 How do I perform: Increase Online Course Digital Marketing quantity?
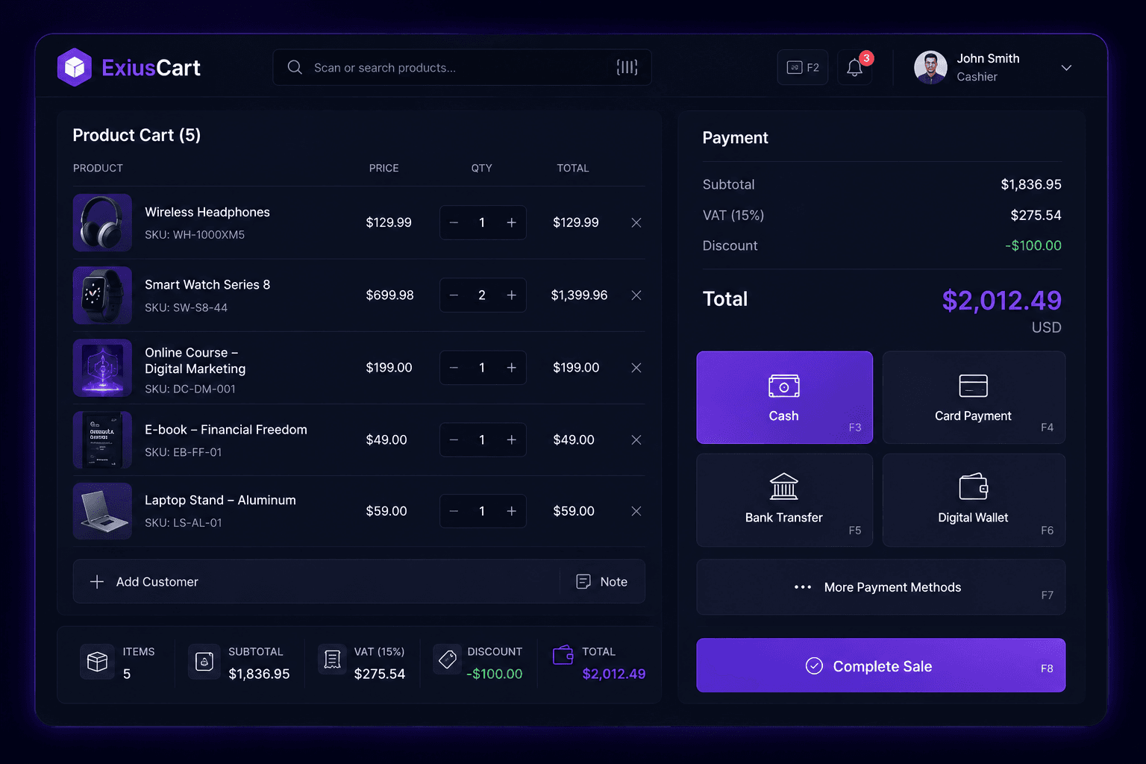click(x=511, y=368)
